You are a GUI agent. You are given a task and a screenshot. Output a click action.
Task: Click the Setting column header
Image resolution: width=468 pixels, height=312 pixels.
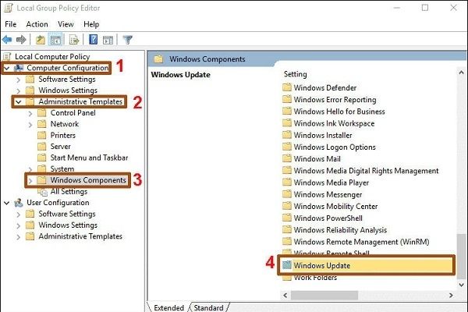[295, 74]
